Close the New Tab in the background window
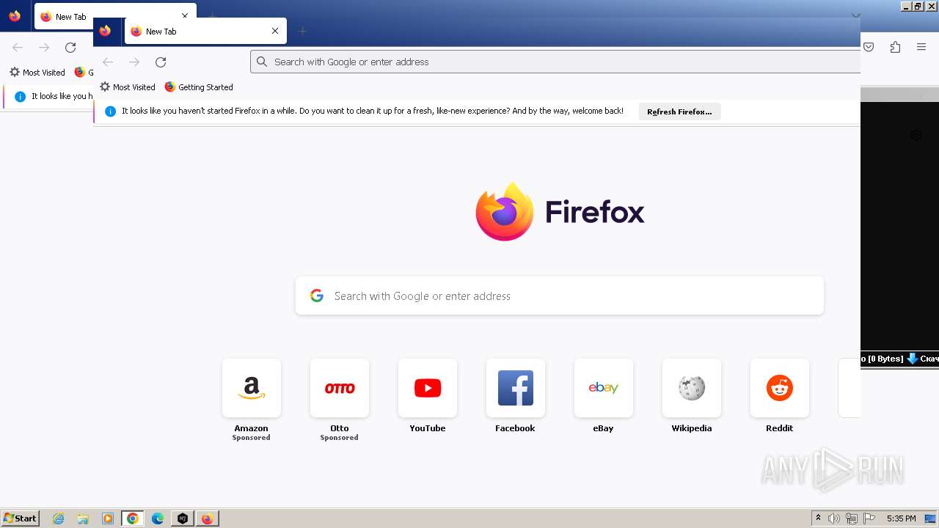 (x=185, y=16)
